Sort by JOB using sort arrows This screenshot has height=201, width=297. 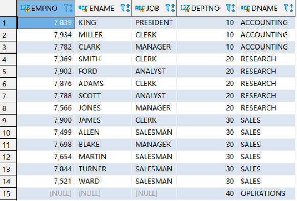click(x=173, y=8)
